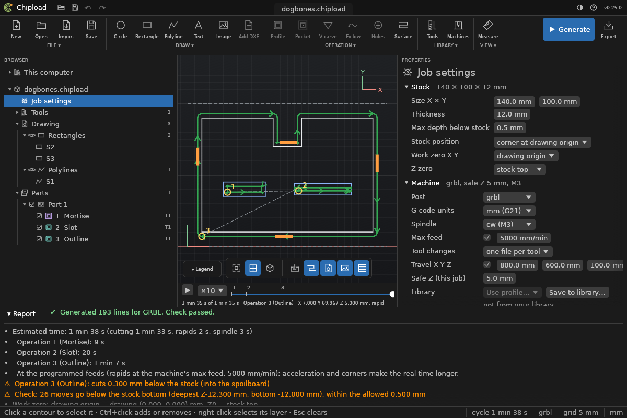Collapse the Machine section
Viewport: 627px width, 418px height.
(407, 183)
